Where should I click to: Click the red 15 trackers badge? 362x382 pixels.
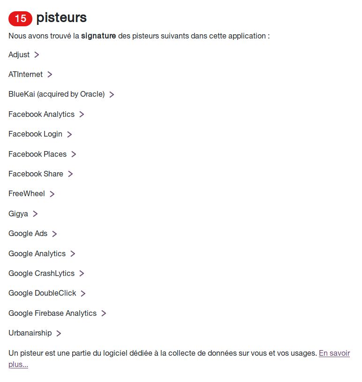point(20,19)
